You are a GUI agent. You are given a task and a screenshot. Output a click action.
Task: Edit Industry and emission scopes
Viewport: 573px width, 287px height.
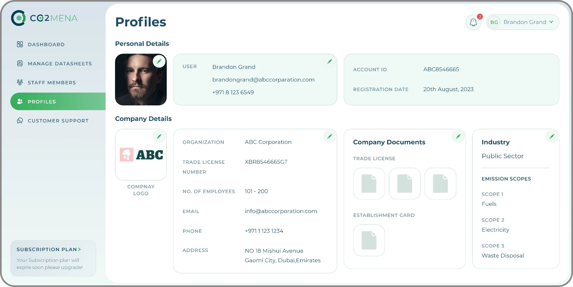[x=552, y=137]
